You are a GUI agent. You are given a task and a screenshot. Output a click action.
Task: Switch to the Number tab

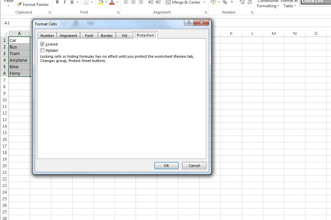pyautogui.click(x=47, y=35)
